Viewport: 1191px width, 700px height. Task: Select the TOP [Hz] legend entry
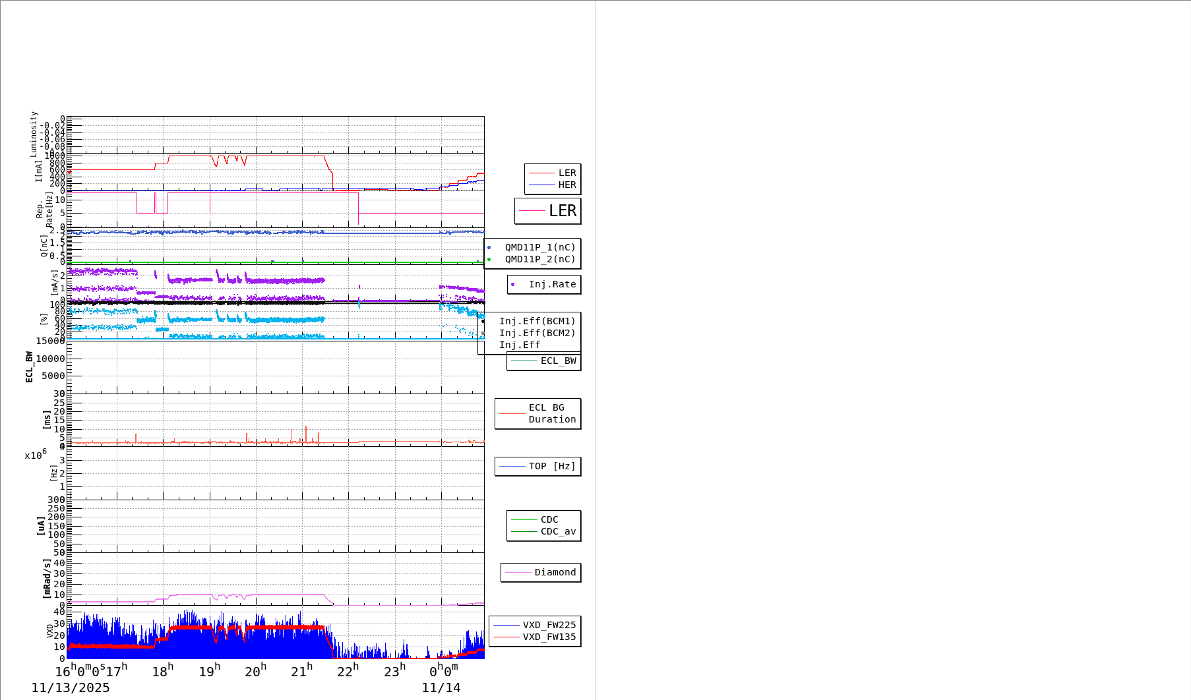pyautogui.click(x=538, y=467)
